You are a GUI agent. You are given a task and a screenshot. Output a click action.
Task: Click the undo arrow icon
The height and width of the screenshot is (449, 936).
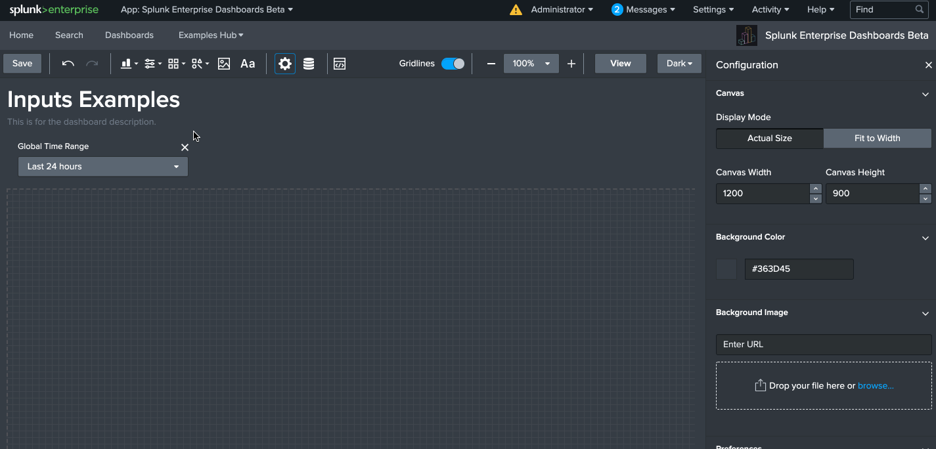(68, 64)
